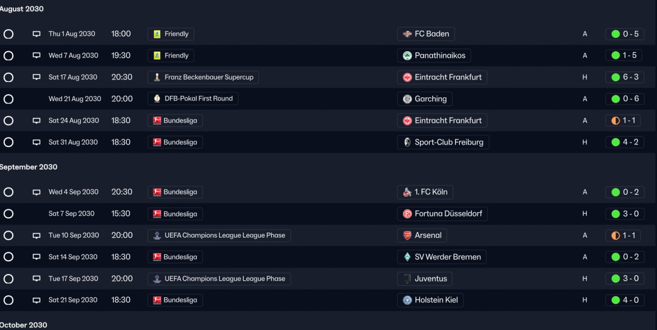
Task: Click the half-orange draw indicator for Arsenal match
Action: [x=615, y=236]
